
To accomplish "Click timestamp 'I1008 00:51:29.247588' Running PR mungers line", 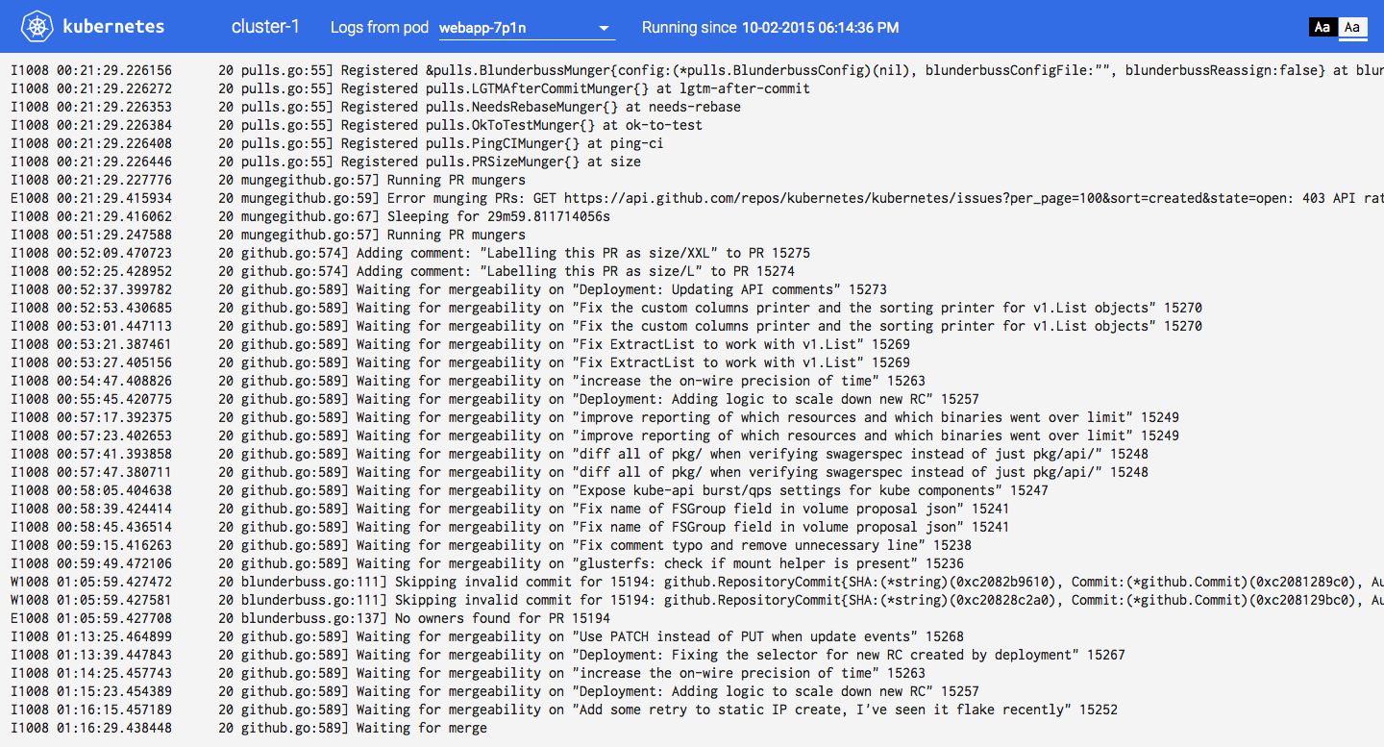I will point(91,235).
